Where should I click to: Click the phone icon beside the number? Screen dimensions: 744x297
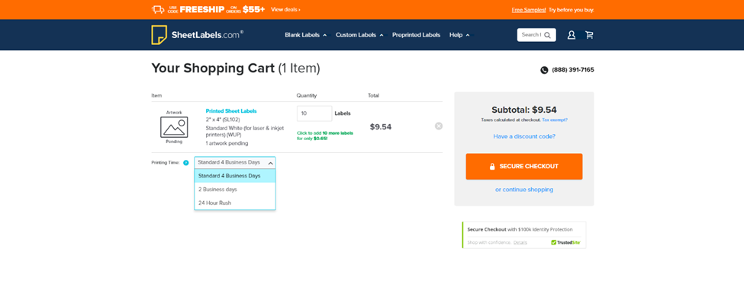(x=544, y=70)
